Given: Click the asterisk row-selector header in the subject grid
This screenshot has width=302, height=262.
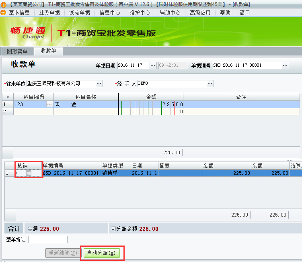Looking at the screenshot, I should click(8, 97).
